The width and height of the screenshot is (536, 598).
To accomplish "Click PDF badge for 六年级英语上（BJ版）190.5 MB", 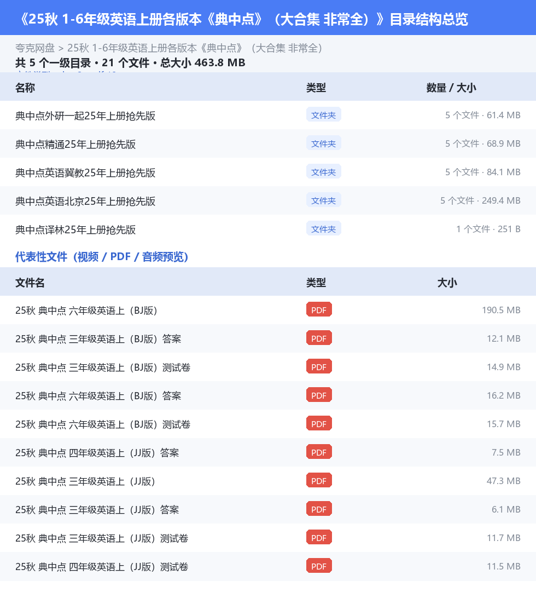I will click(319, 310).
